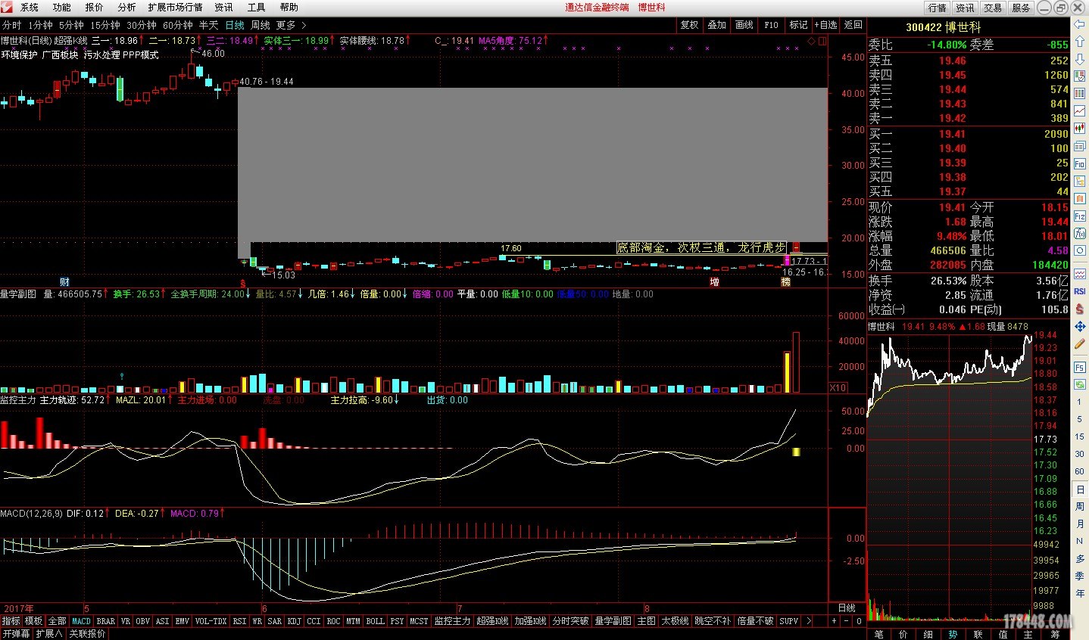Click the RSI indicator sidebar icon
Image resolution: width=1089 pixels, height=640 pixels.
[1080, 290]
